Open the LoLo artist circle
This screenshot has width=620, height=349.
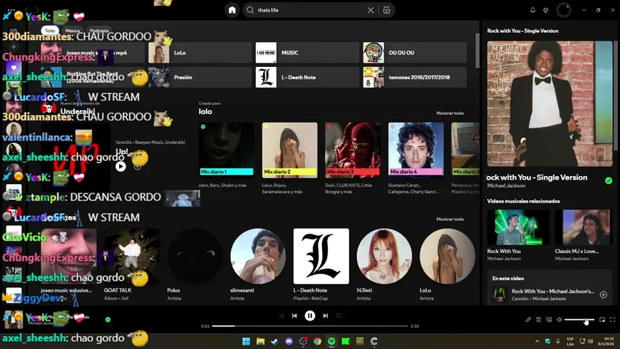447,256
